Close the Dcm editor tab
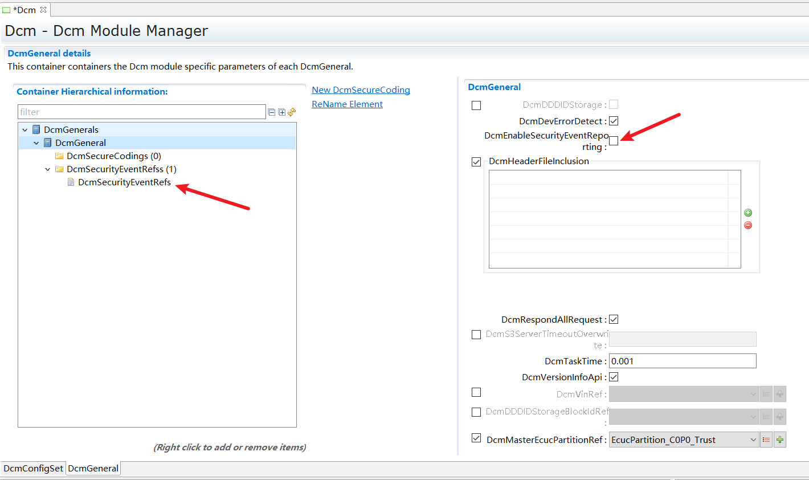The height and width of the screenshot is (480, 809). (x=43, y=10)
